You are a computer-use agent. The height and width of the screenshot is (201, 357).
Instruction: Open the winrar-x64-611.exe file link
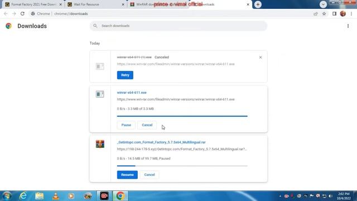point(132,93)
